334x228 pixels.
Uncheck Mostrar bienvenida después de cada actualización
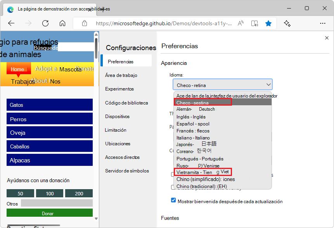(x=173, y=200)
